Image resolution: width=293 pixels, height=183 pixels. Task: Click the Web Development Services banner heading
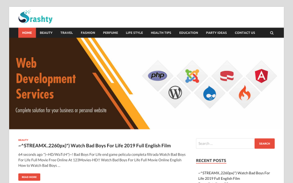tap(46, 78)
